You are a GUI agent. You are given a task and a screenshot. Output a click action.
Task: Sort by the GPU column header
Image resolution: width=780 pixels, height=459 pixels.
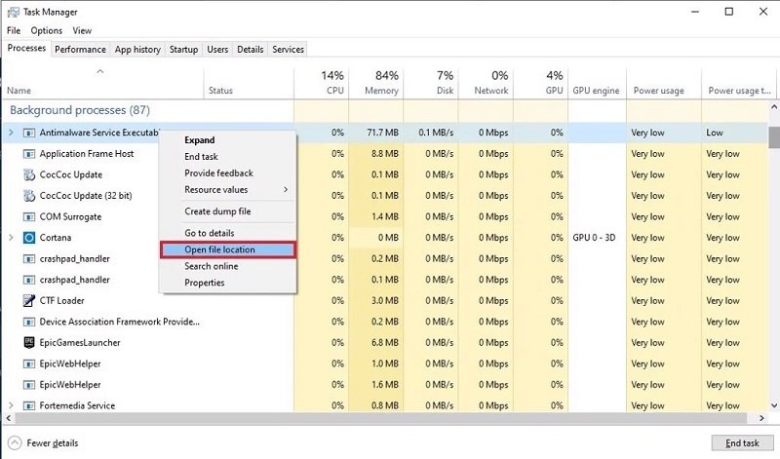click(540, 83)
